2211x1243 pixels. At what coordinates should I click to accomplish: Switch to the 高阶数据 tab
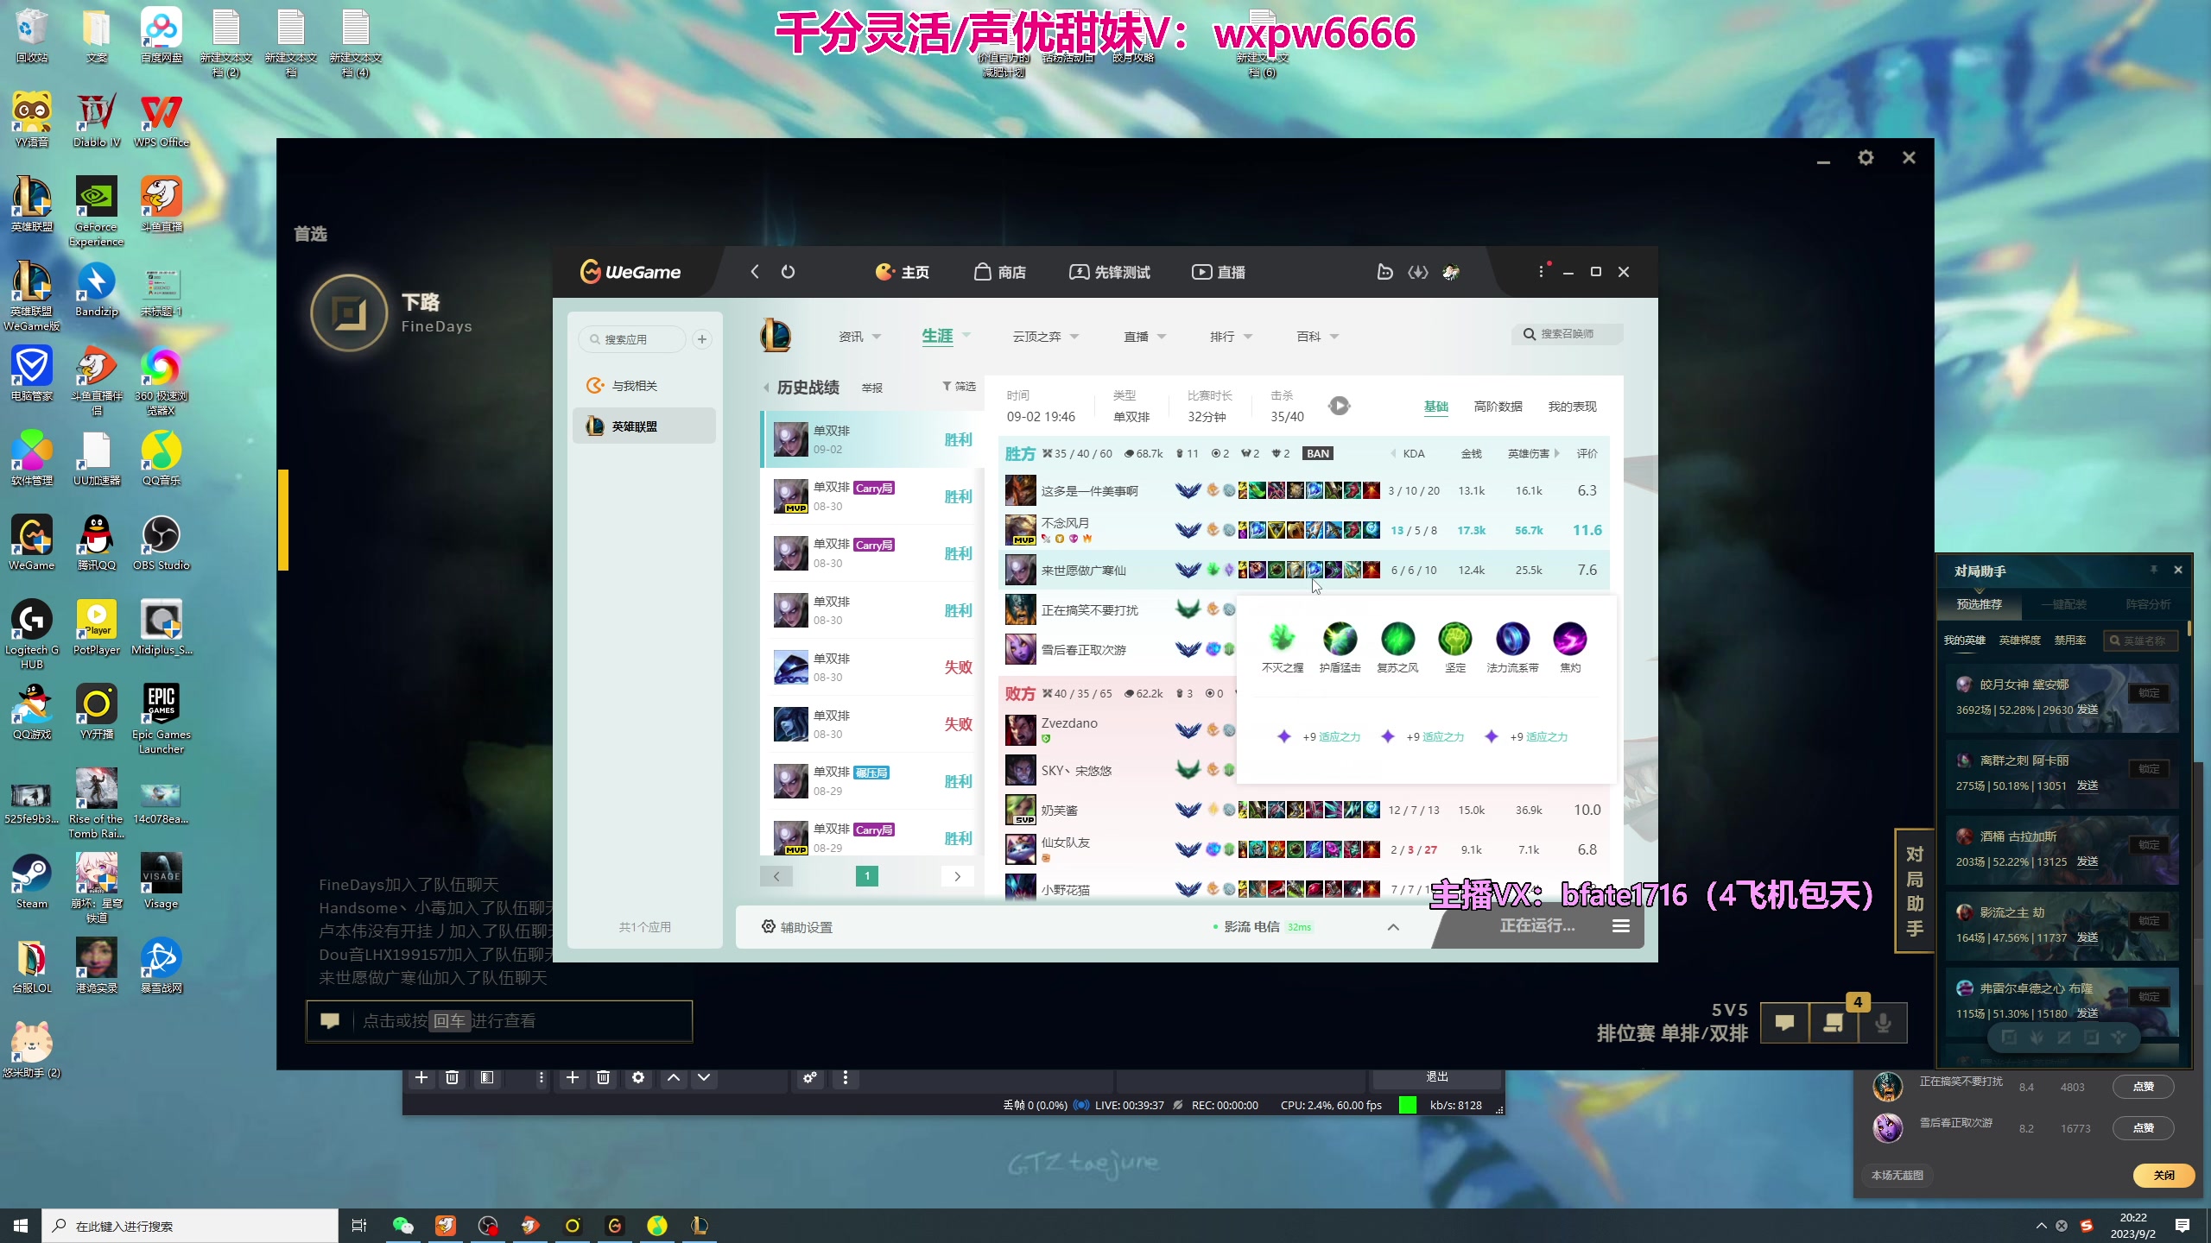[1498, 407]
